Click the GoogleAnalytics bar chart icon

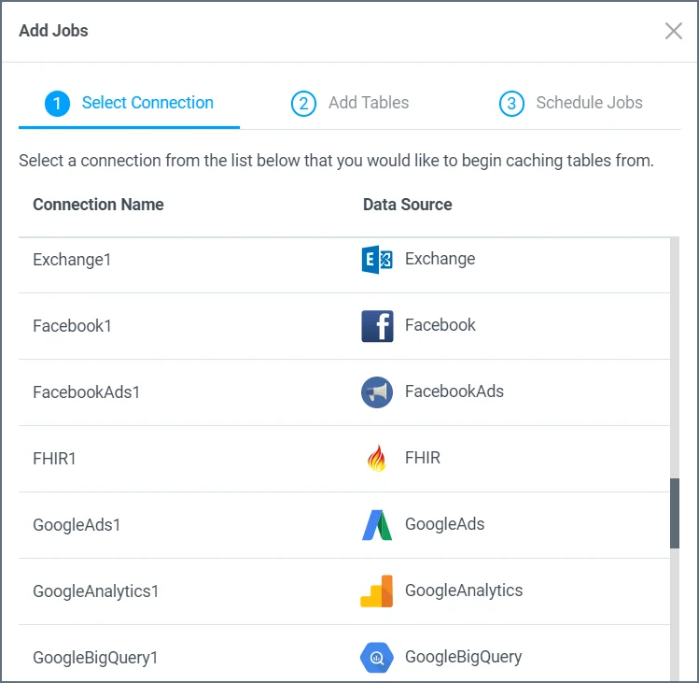[x=377, y=591]
